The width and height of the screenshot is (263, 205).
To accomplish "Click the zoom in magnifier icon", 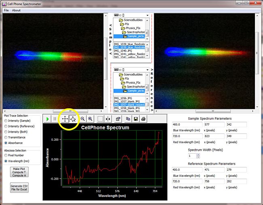I will pos(90,119).
